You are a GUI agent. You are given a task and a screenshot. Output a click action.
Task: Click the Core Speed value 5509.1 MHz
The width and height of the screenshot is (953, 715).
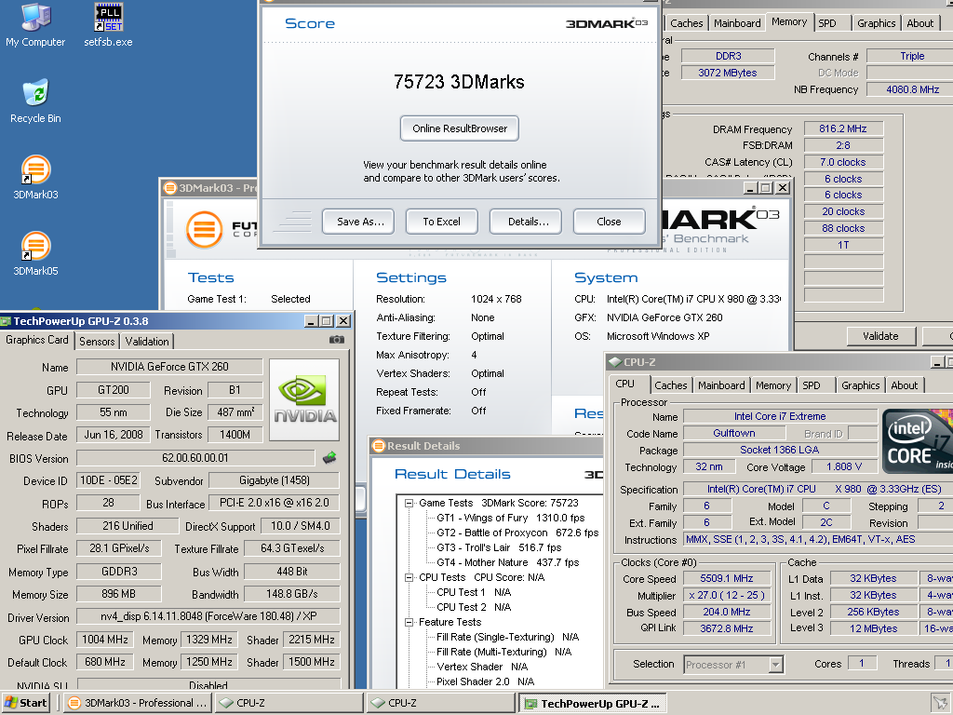pos(726,578)
